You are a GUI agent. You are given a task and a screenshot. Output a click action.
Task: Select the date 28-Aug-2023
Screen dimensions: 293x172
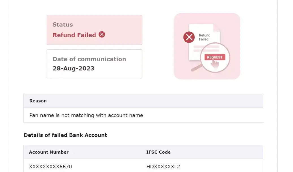(x=73, y=68)
